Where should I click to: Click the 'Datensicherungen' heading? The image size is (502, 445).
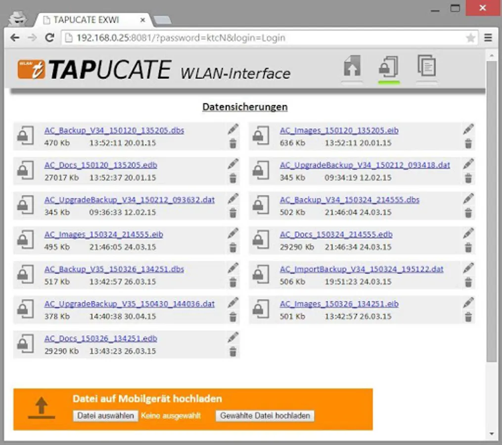(x=245, y=107)
